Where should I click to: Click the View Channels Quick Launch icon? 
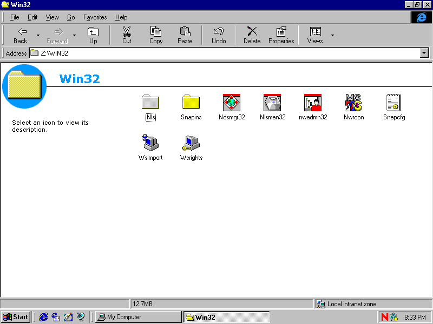pyautogui.click(x=81, y=317)
